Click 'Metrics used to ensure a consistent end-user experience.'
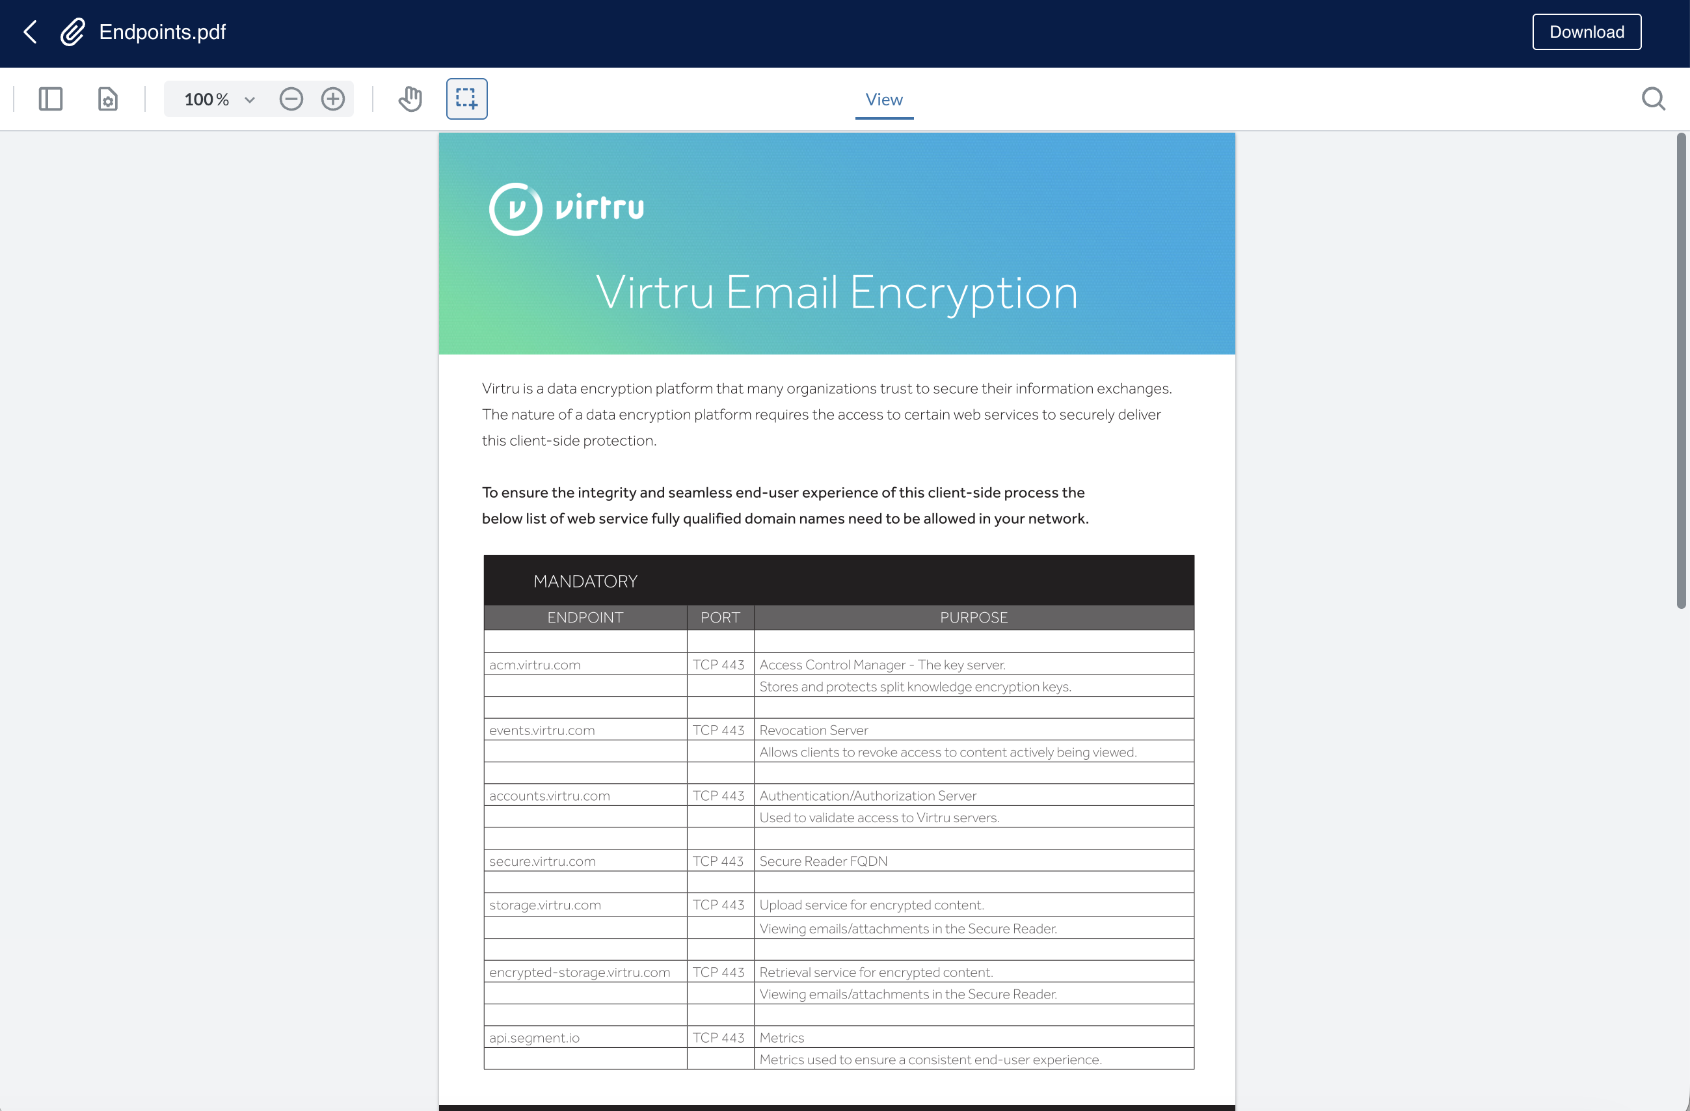This screenshot has height=1111, width=1690. (x=930, y=1060)
